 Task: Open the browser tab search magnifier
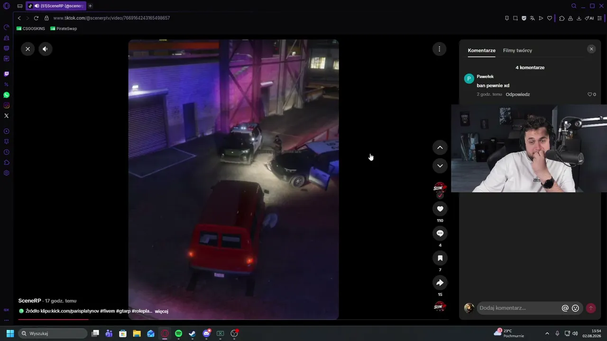click(574, 6)
